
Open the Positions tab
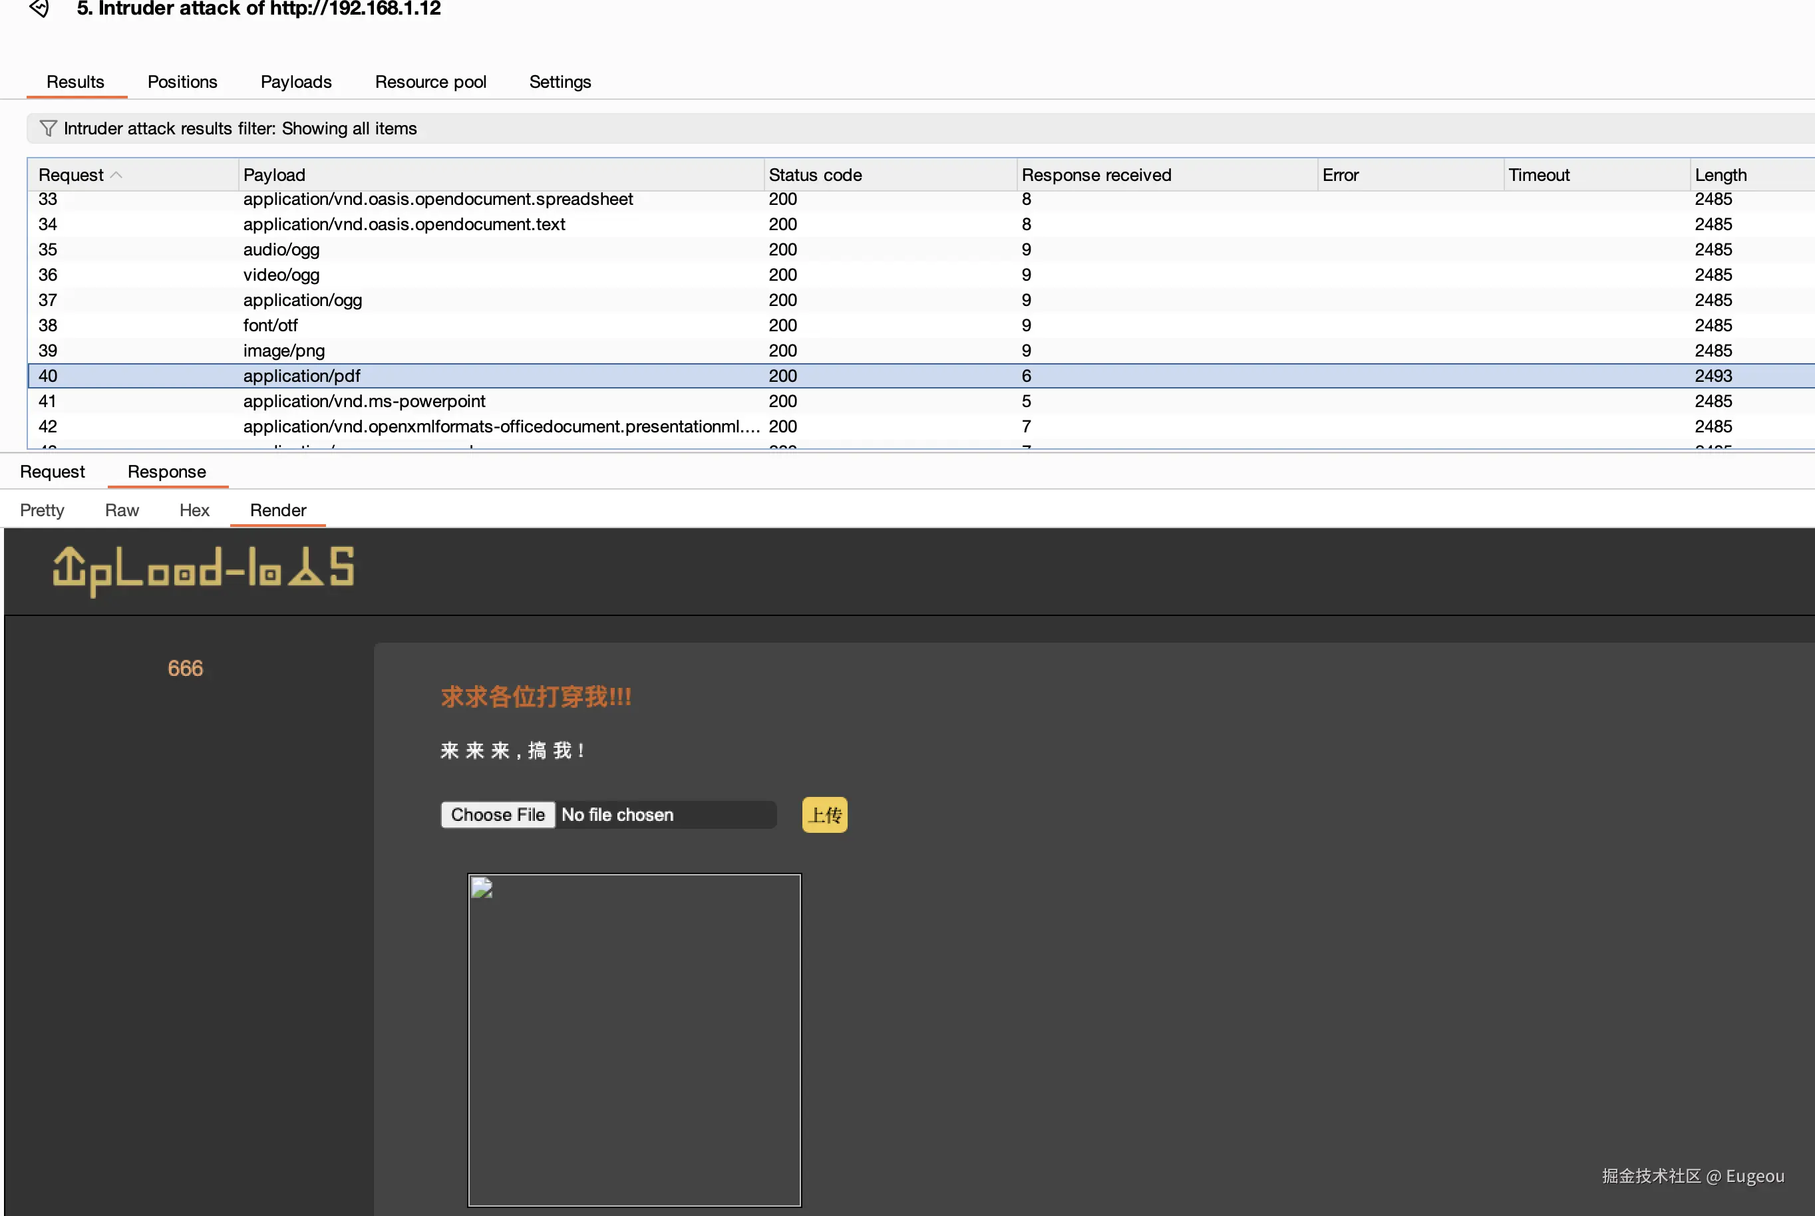(182, 82)
